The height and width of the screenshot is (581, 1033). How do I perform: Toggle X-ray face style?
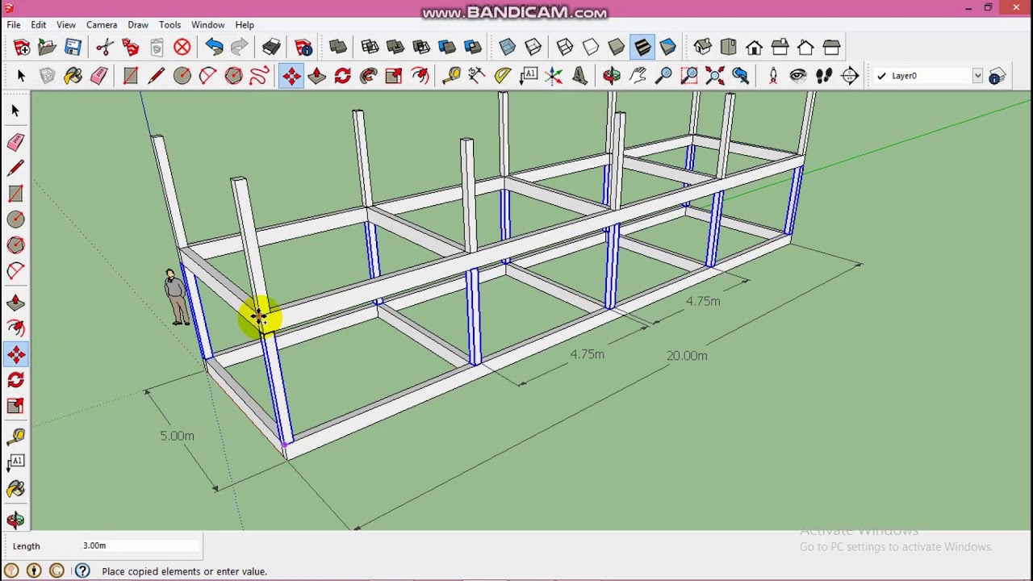tap(508, 47)
